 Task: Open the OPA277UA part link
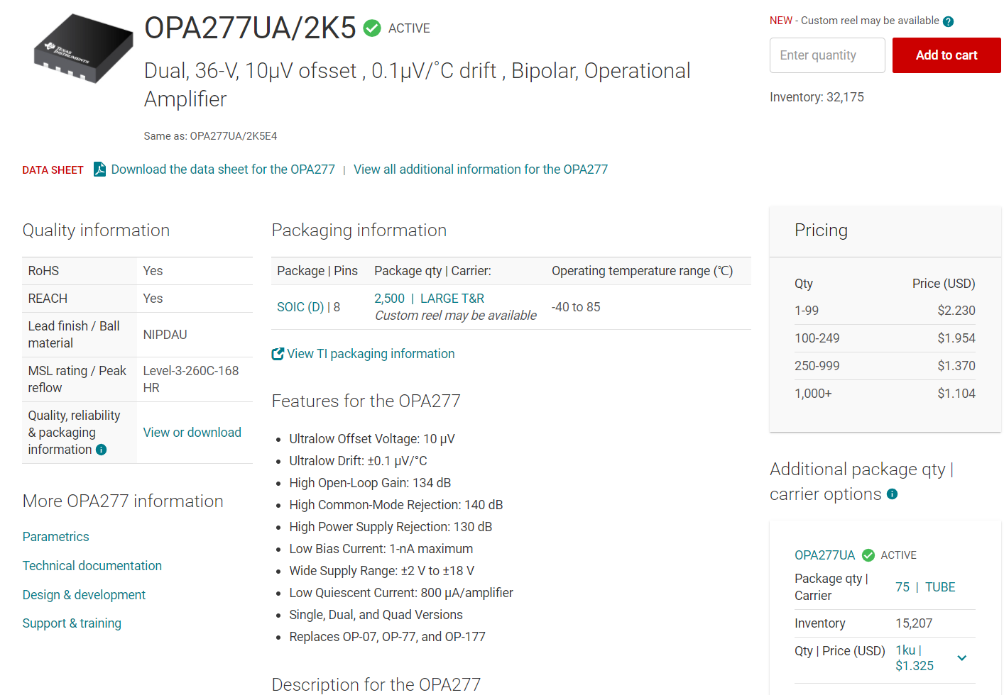point(825,555)
